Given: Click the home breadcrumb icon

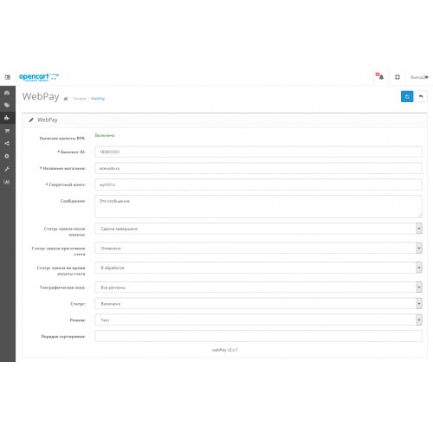Looking at the screenshot, I should (66, 99).
